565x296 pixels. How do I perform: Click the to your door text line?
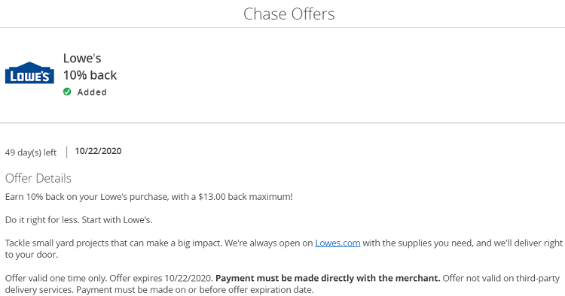tap(32, 255)
